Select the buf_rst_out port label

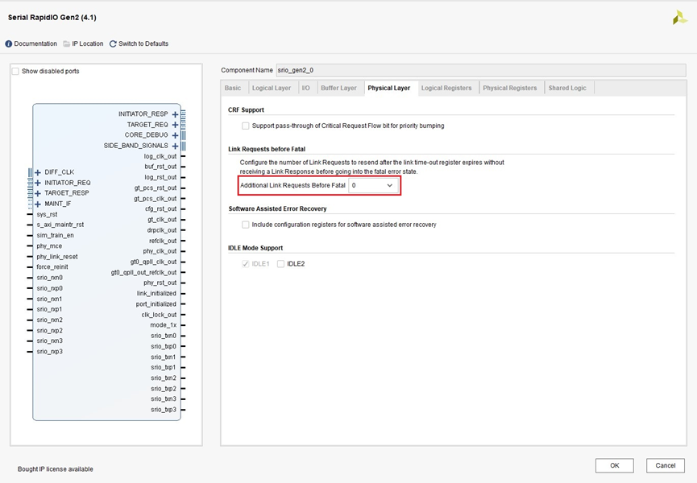click(160, 167)
